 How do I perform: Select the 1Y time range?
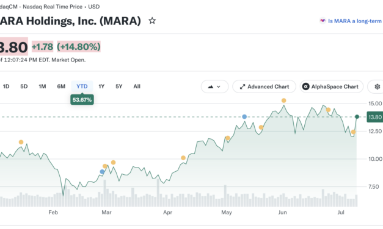[101, 86]
